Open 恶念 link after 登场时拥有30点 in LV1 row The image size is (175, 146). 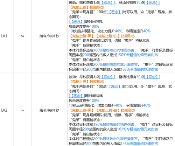tap(152, 2)
